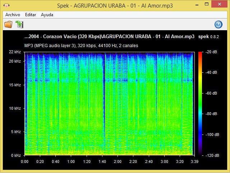This screenshot has width=230, height=173.
Task: Click the spectrogram image area
Action: [110, 104]
